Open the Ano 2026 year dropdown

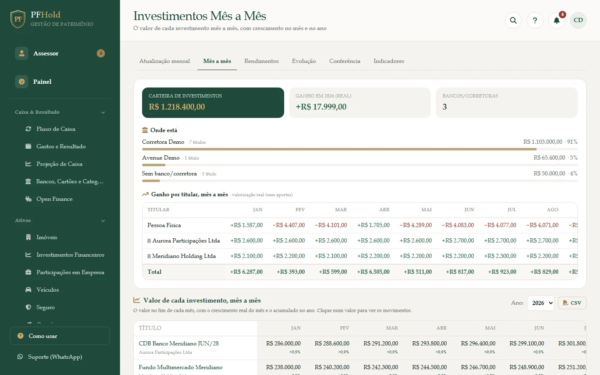coord(540,303)
